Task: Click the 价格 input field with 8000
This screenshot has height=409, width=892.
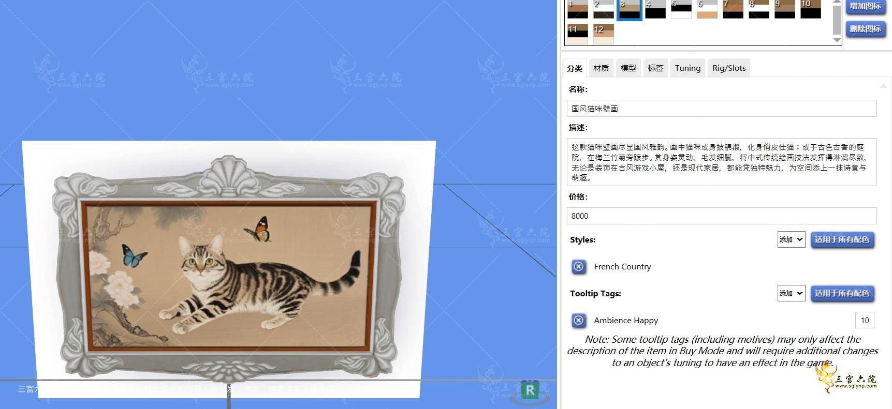Action: pyautogui.click(x=722, y=216)
